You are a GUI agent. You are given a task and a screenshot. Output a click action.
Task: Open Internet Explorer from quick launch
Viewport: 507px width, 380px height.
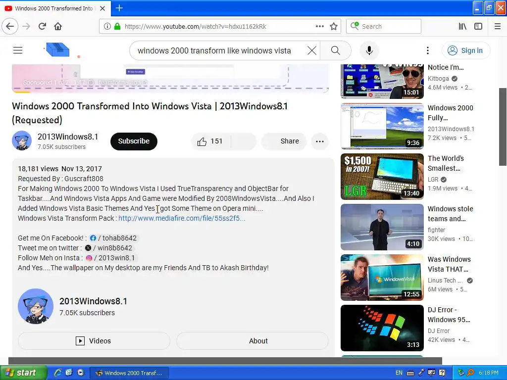click(x=57, y=373)
